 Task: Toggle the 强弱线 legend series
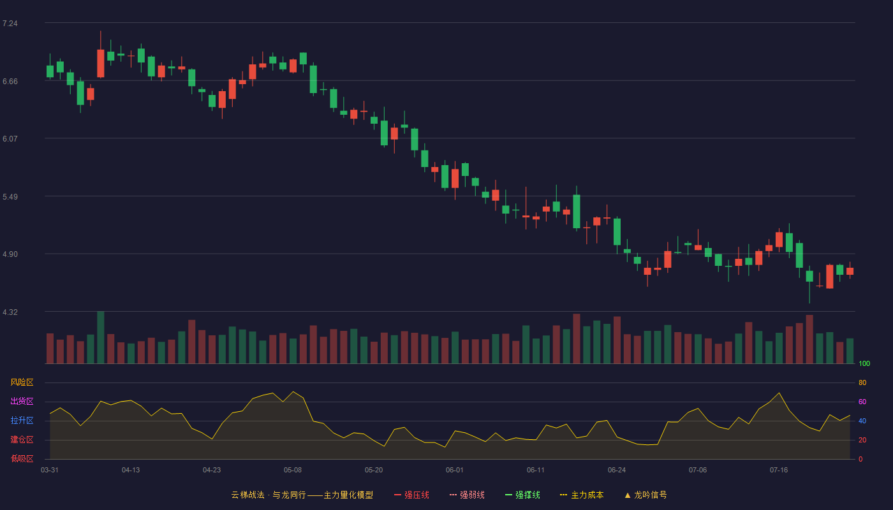click(x=467, y=495)
